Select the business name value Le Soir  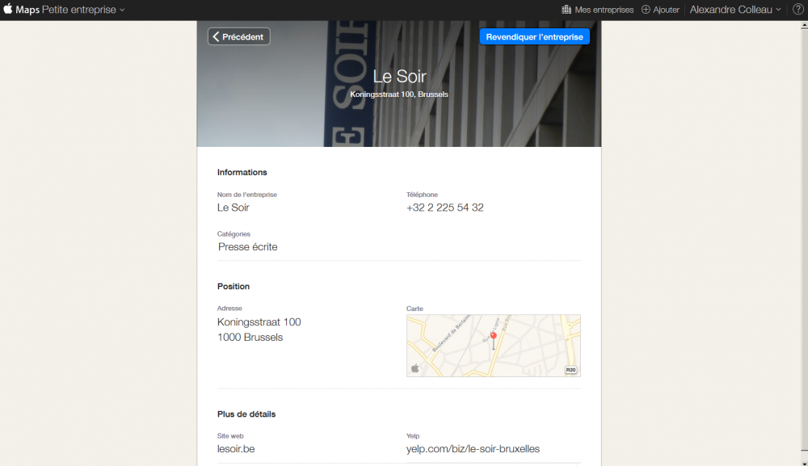[233, 208]
